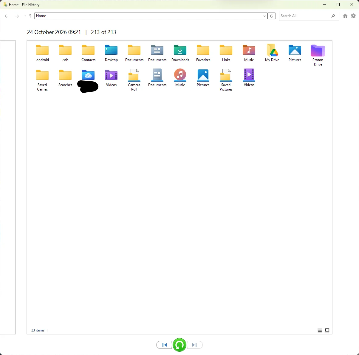Expand the address bar history dropdown
The height and width of the screenshot is (355, 359).
pyautogui.click(x=265, y=16)
